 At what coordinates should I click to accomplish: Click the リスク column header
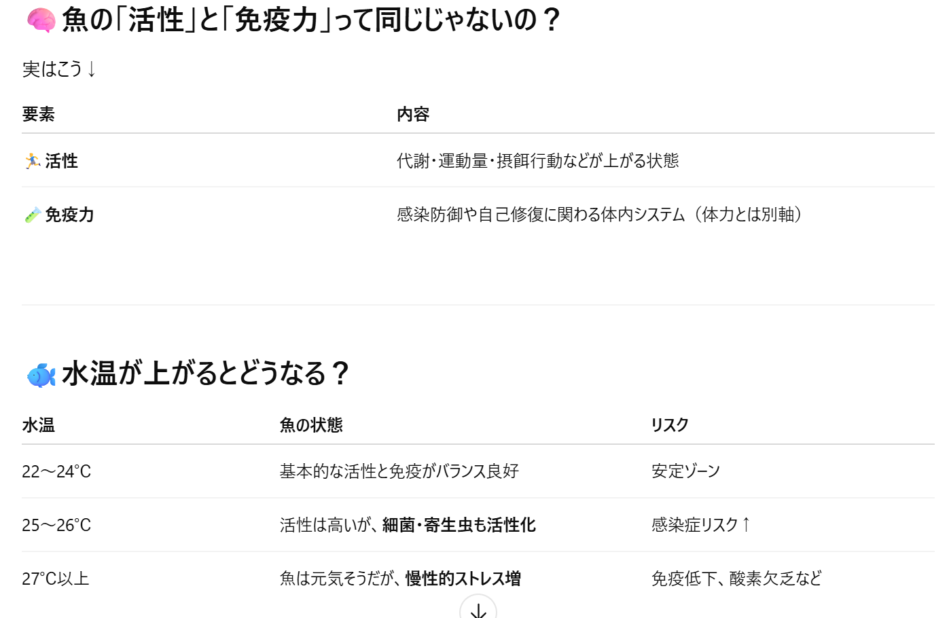click(x=670, y=425)
